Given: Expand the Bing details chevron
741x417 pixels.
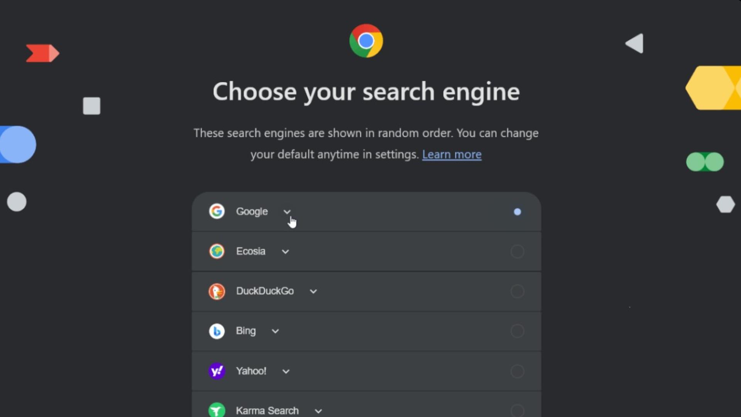Looking at the screenshot, I should point(275,331).
